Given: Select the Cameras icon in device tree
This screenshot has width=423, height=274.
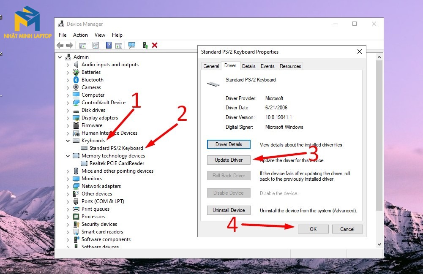Looking at the screenshot, I should pos(76,87).
